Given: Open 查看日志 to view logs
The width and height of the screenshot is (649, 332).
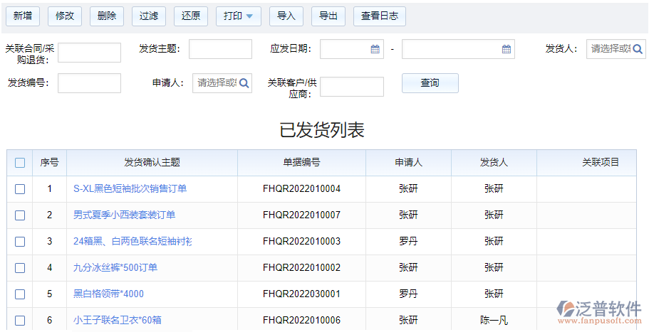Looking at the screenshot, I should point(379,16).
